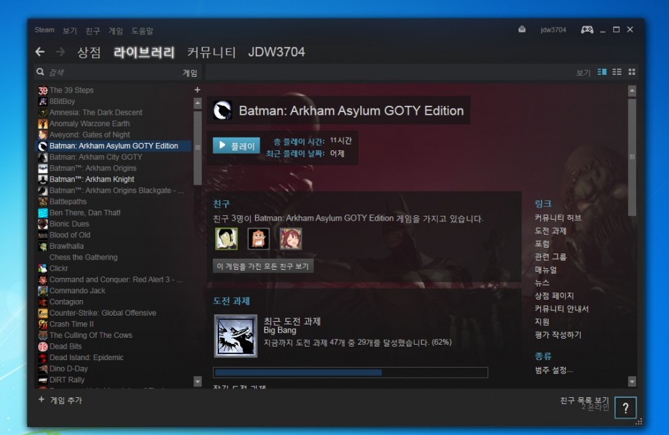Click the game list scroll-up arrow
Viewport: 669px width, 435px height.
[x=198, y=103]
